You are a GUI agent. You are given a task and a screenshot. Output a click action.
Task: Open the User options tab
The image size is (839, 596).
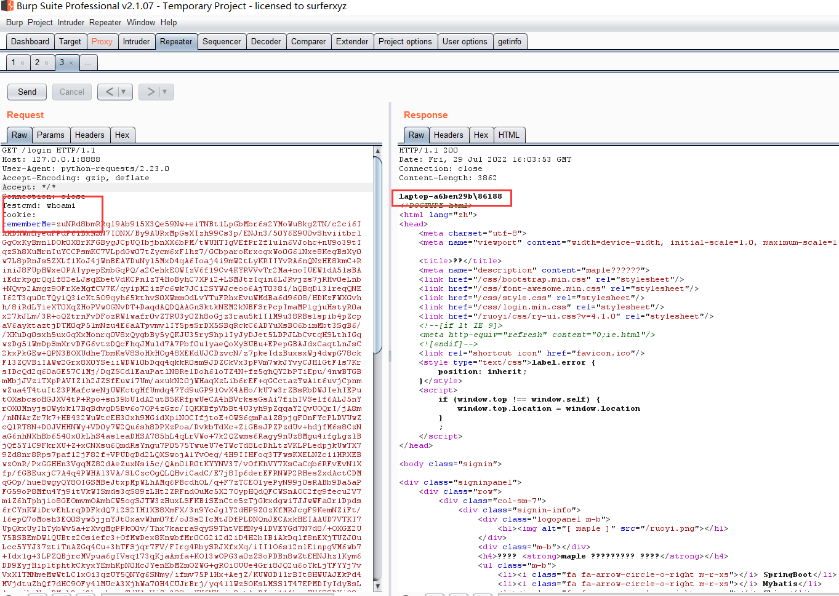pyautogui.click(x=465, y=42)
